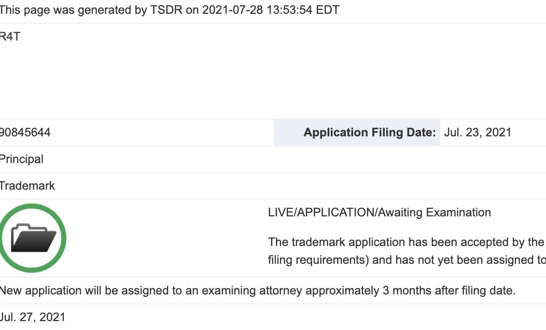The image size is (546, 330).
Task: Click the 3 months after filing date text
Action: (x=449, y=290)
